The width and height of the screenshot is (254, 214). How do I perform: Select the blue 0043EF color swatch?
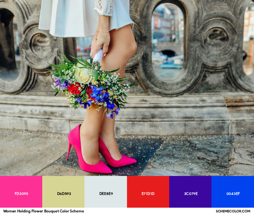point(233,192)
